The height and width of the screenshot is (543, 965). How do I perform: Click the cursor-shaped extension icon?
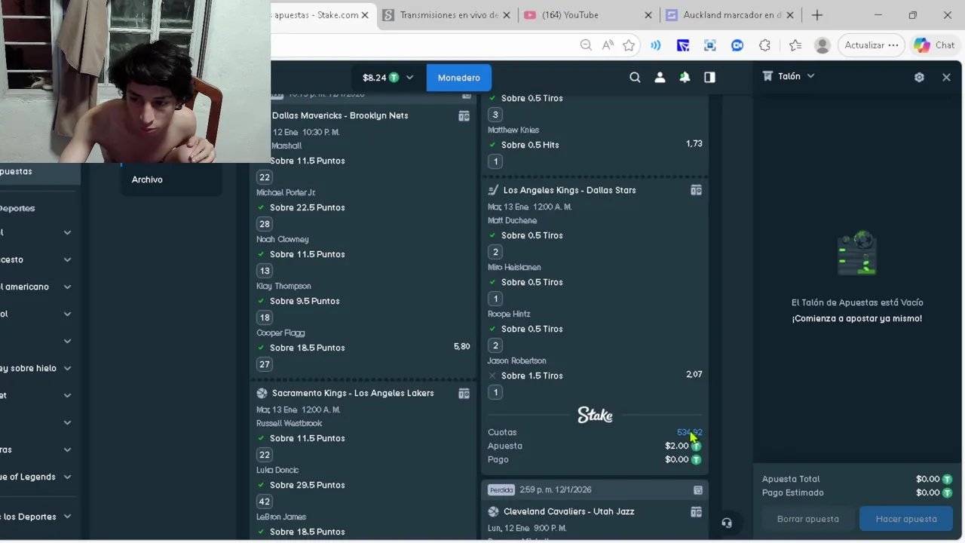pyautogui.click(x=683, y=45)
